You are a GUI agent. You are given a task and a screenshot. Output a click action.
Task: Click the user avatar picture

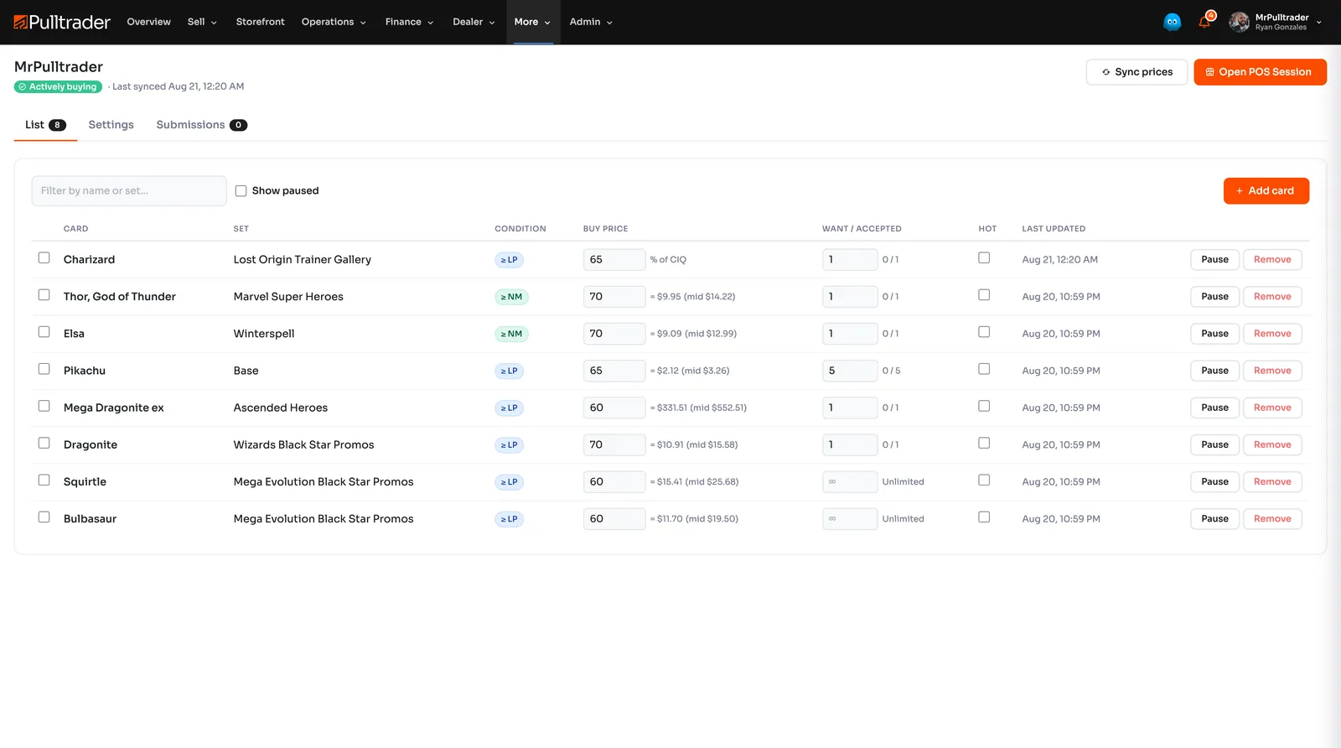[x=1239, y=22]
